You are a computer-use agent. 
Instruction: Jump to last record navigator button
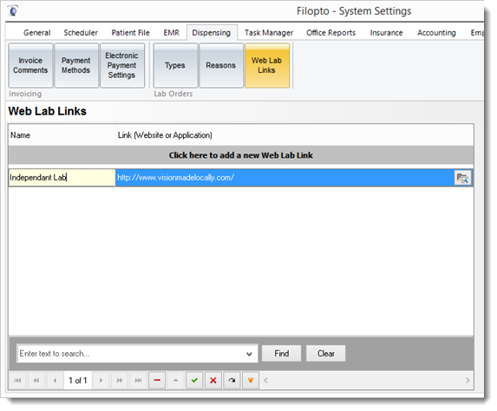pyautogui.click(x=138, y=381)
